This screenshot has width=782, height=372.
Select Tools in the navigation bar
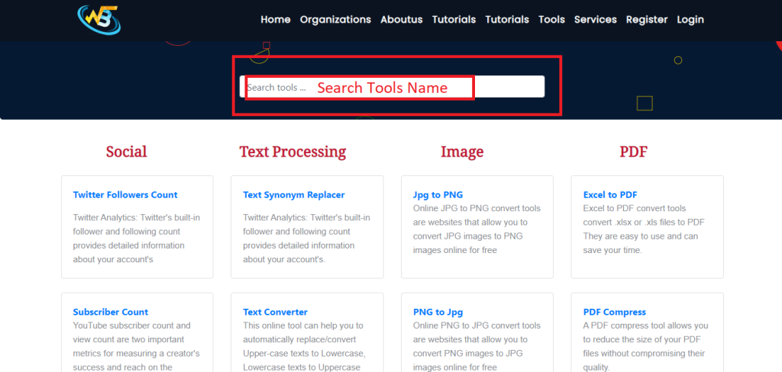(551, 19)
